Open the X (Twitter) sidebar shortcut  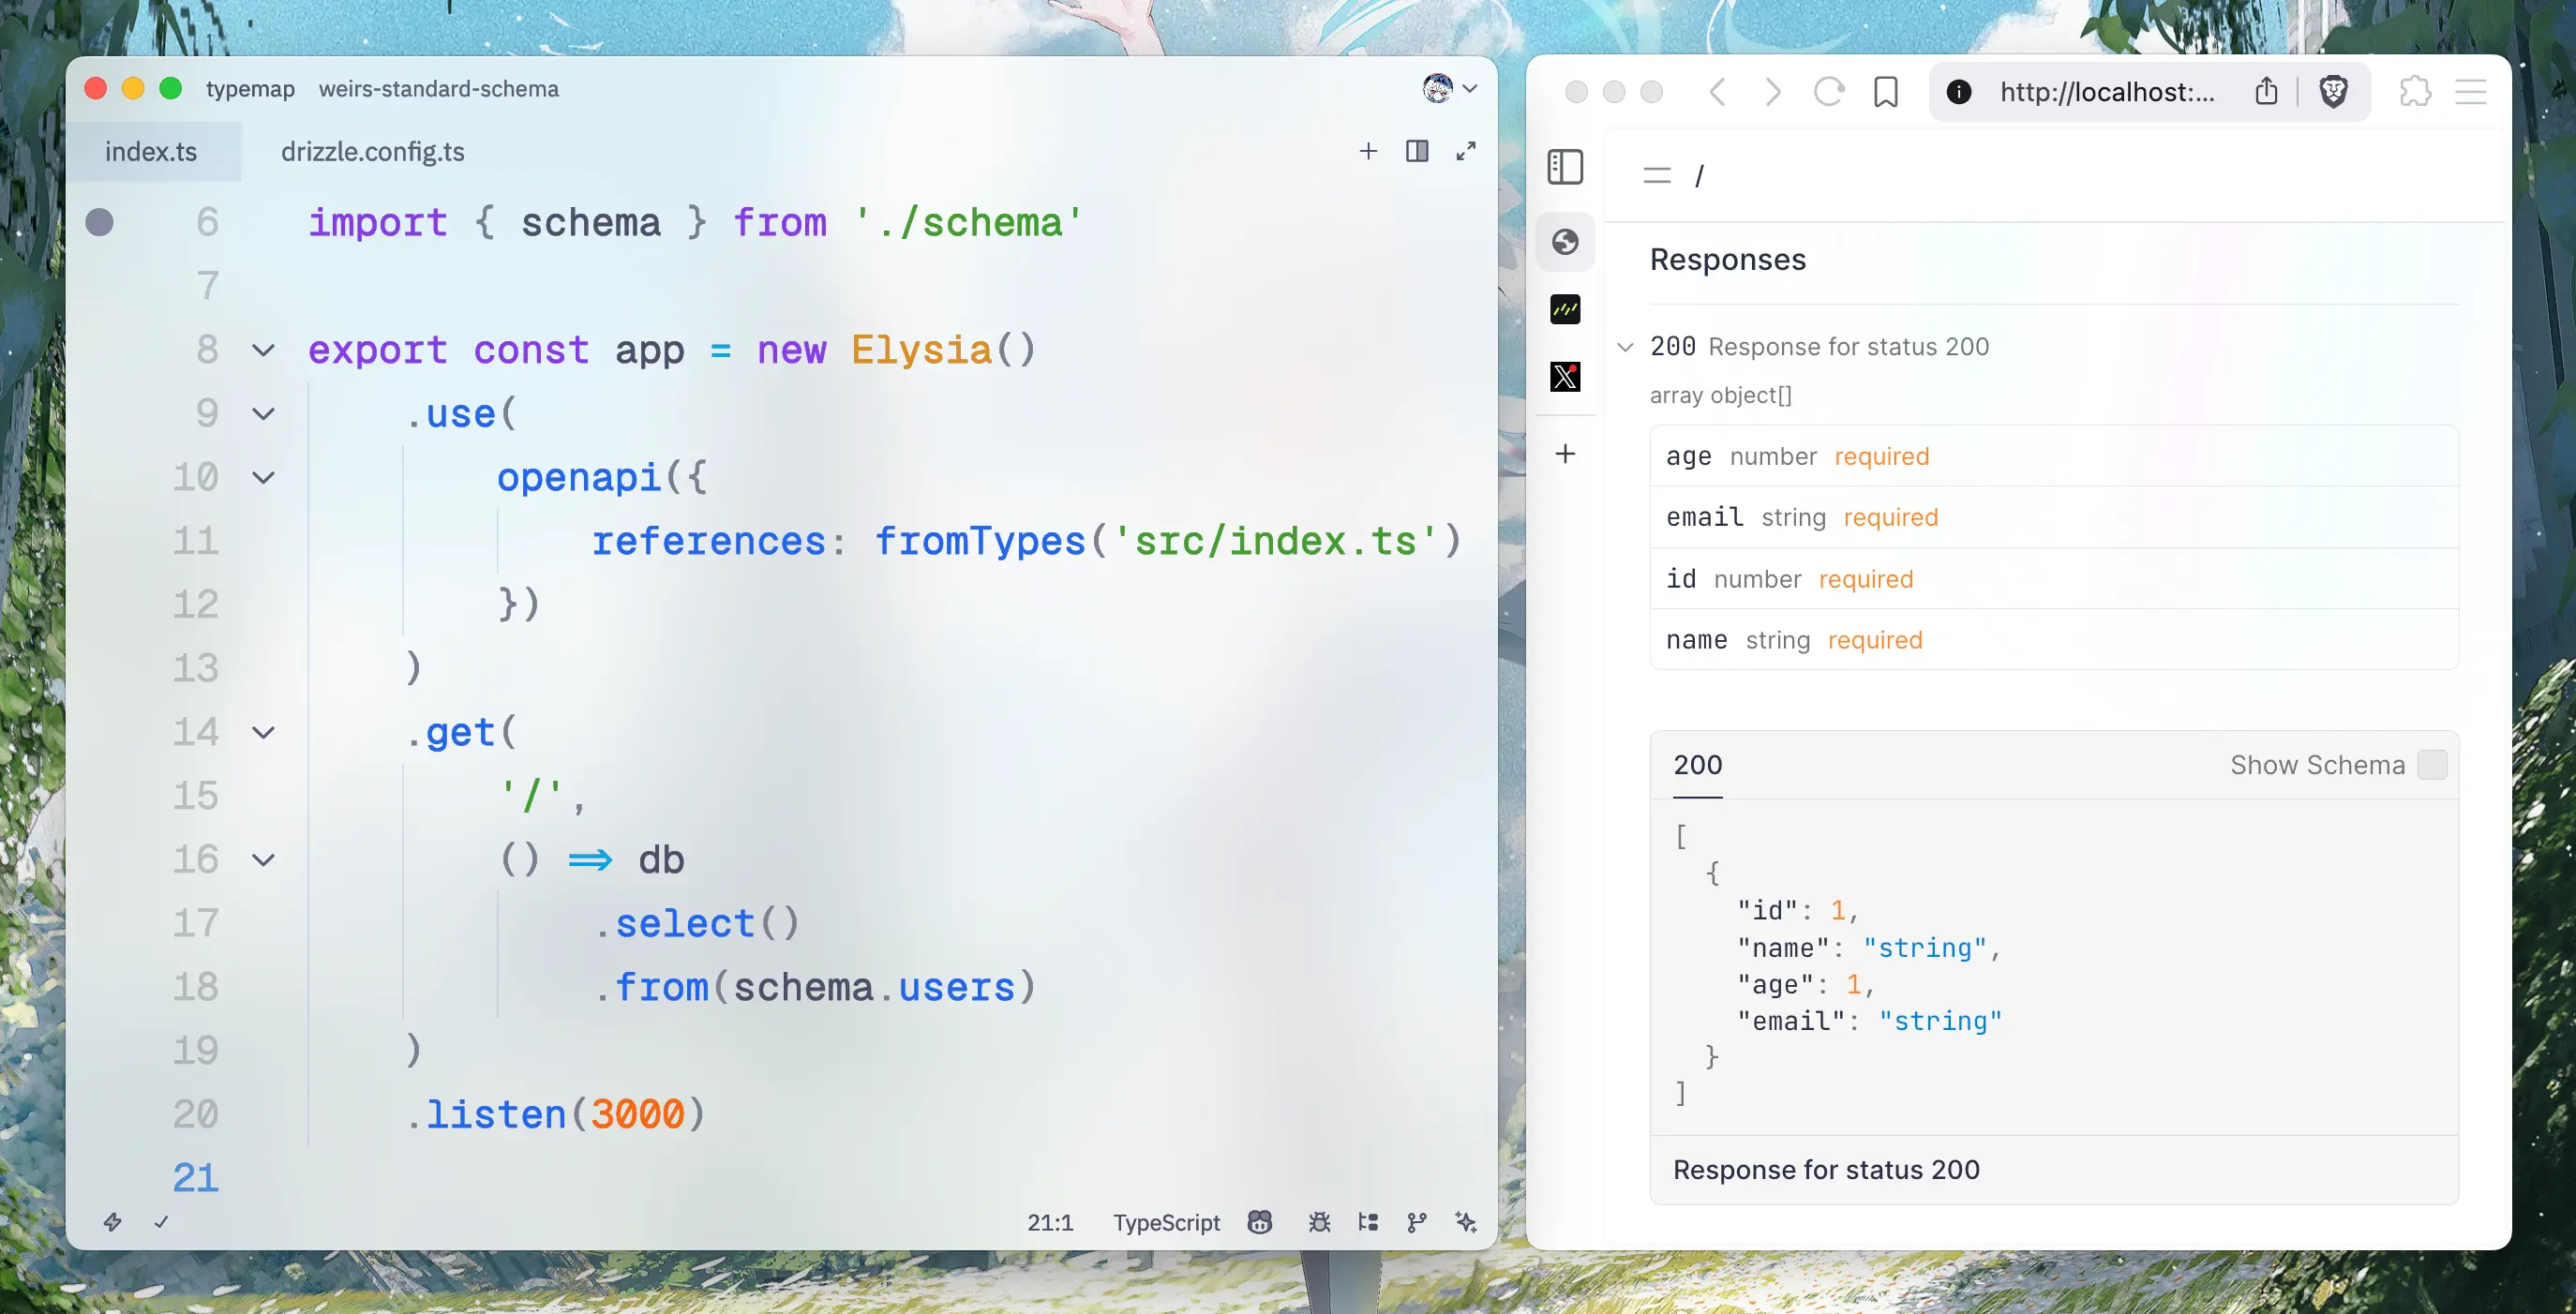(1565, 377)
